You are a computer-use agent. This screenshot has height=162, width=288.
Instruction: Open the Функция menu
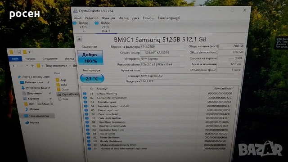pos(108,18)
